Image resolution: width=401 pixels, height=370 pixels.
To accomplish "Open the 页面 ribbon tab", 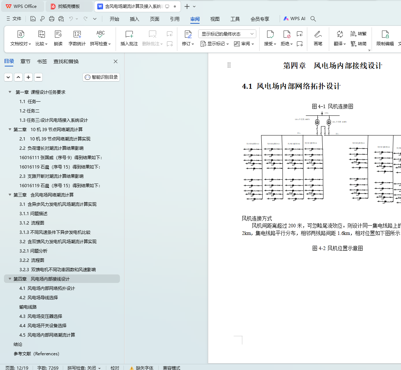I will (154, 19).
